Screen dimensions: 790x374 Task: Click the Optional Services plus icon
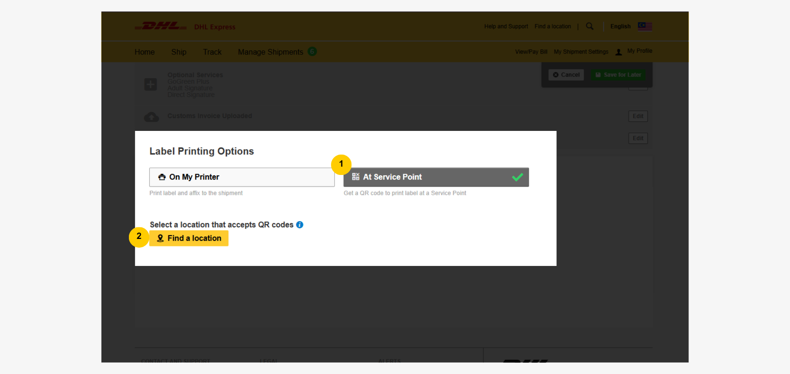151,84
